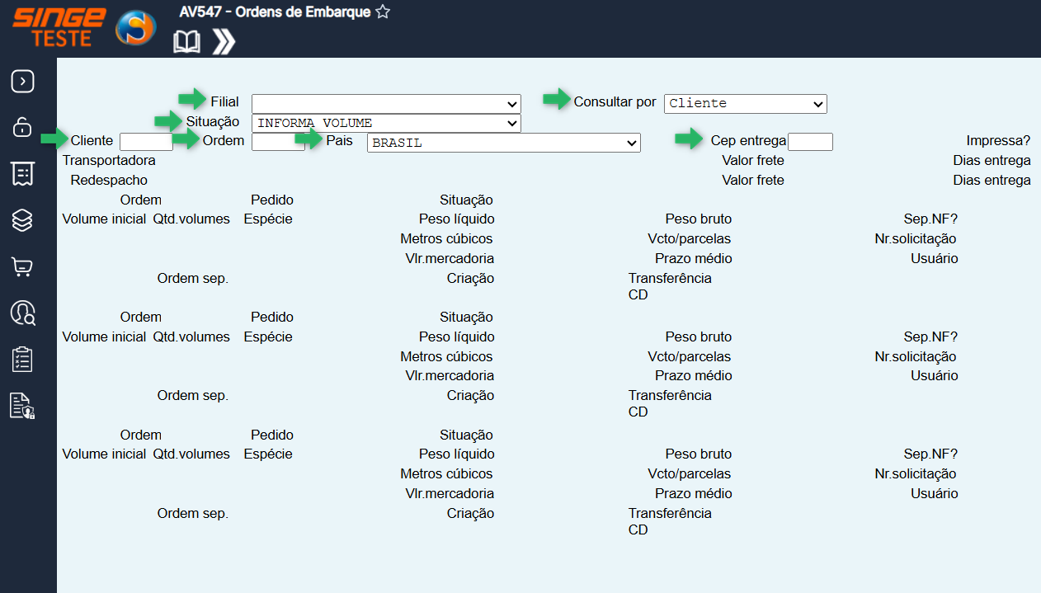Open the Consultar por Cliente dropdown

pyautogui.click(x=745, y=103)
